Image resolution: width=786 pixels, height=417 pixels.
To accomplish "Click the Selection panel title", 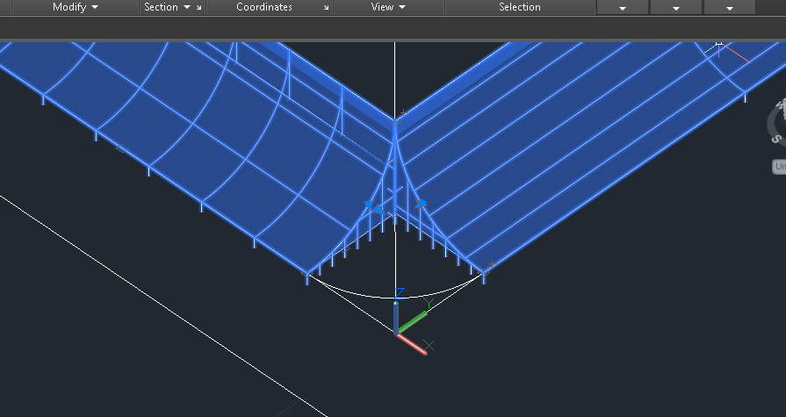I will coord(519,7).
